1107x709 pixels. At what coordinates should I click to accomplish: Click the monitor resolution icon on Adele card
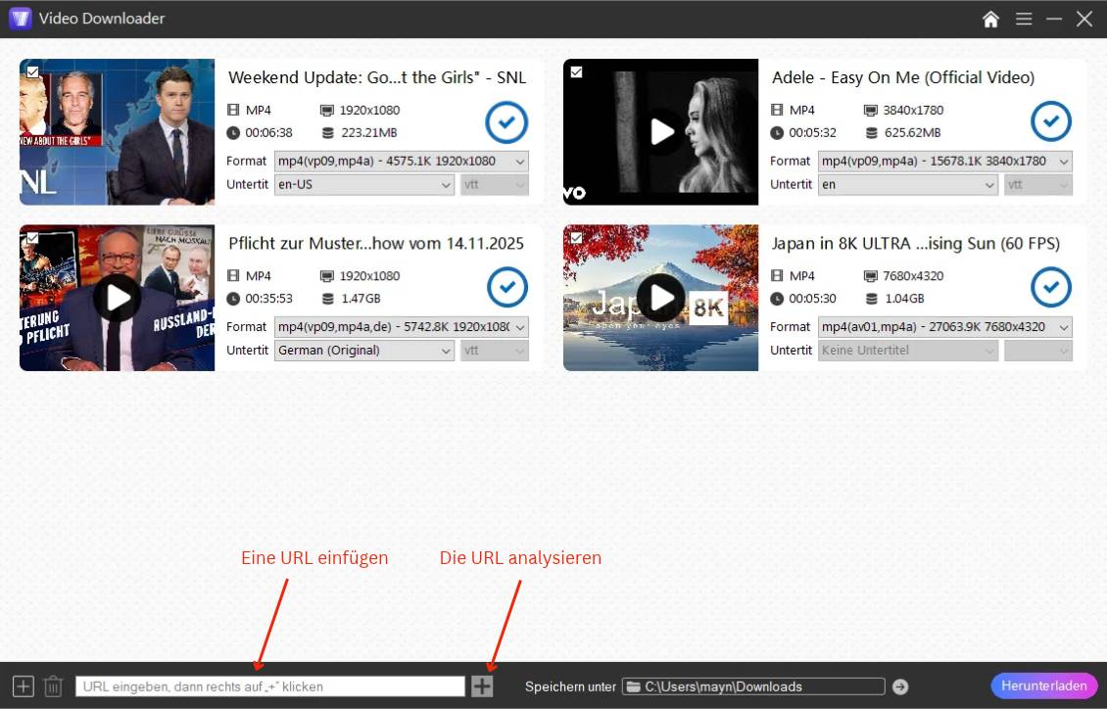point(871,110)
